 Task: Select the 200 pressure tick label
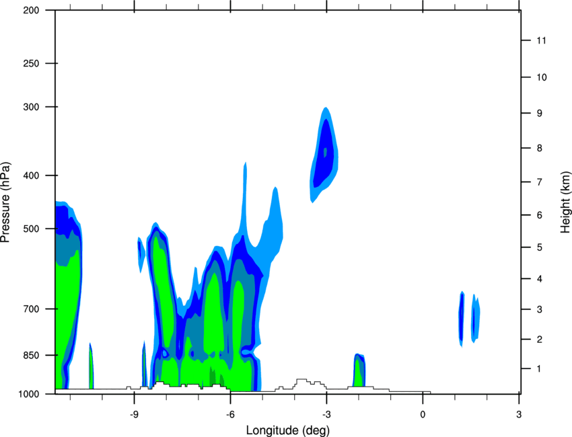(31, 10)
